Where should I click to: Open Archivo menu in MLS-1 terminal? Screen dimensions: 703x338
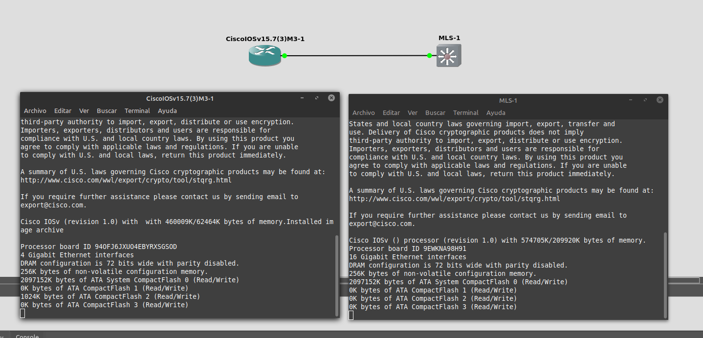[x=363, y=113]
